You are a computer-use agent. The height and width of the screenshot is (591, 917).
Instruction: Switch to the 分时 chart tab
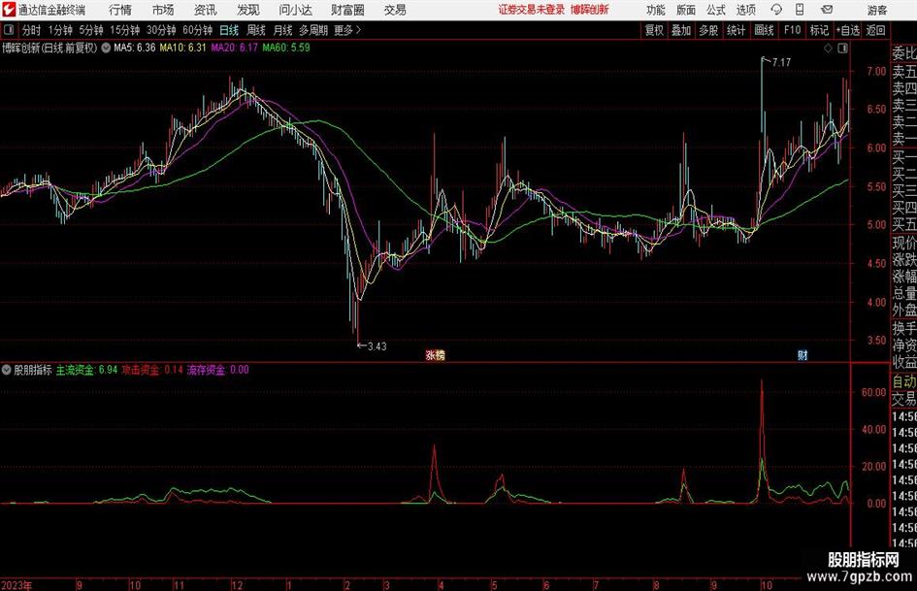32,30
